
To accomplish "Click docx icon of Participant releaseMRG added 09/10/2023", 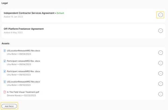I will pyautogui.click(x=5, y=71).
